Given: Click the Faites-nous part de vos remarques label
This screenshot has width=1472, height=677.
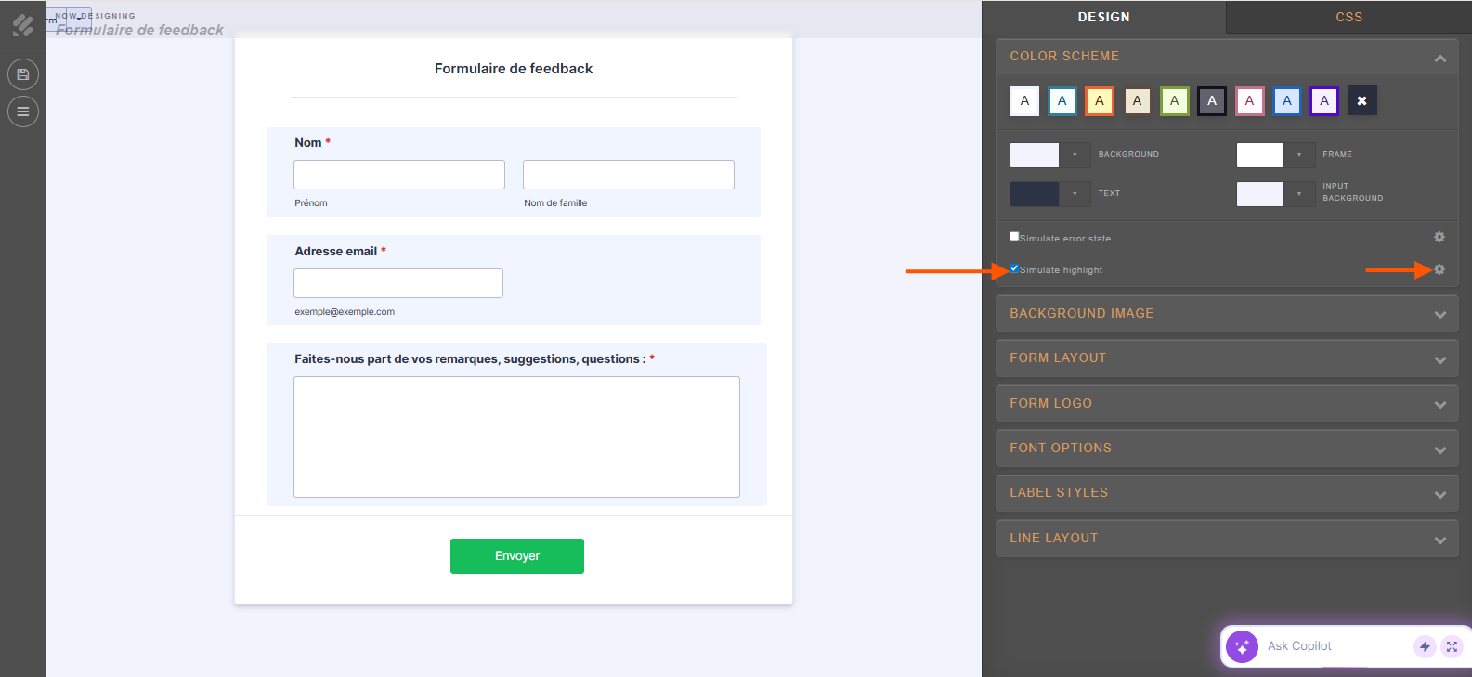Looking at the screenshot, I should coord(470,358).
